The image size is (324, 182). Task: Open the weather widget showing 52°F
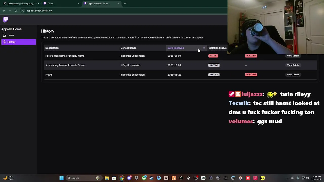coord(8,178)
